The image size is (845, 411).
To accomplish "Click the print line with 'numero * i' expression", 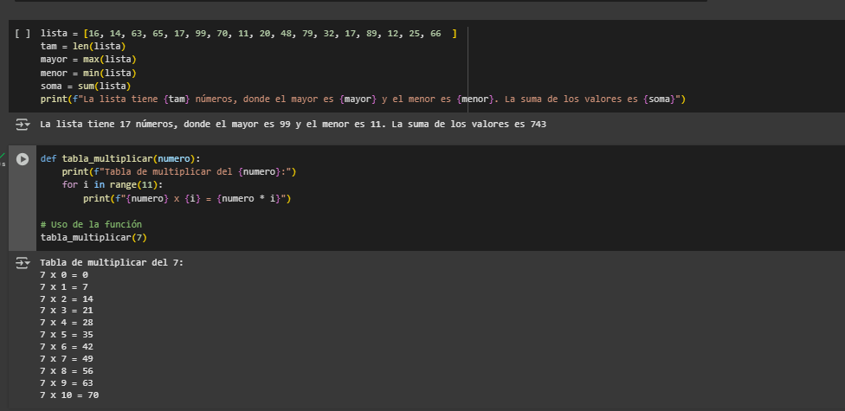I will (187, 199).
